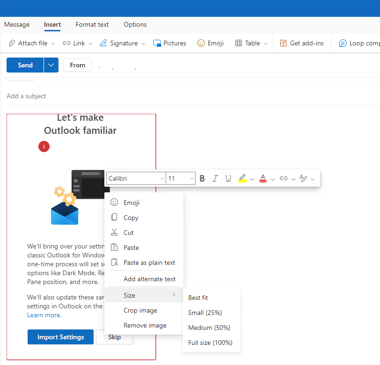Select Medium (50%) from the Size submenu
Screen dimensions: 380x365
pos(209,328)
